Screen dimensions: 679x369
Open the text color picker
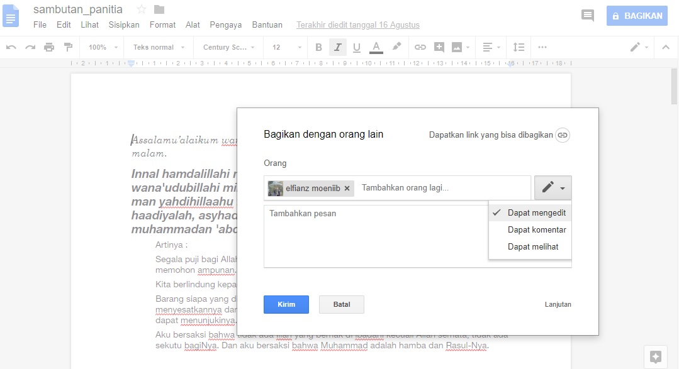click(376, 47)
